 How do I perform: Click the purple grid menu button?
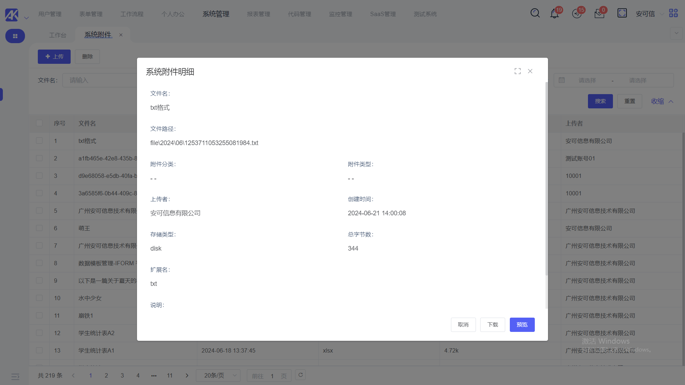point(15,36)
